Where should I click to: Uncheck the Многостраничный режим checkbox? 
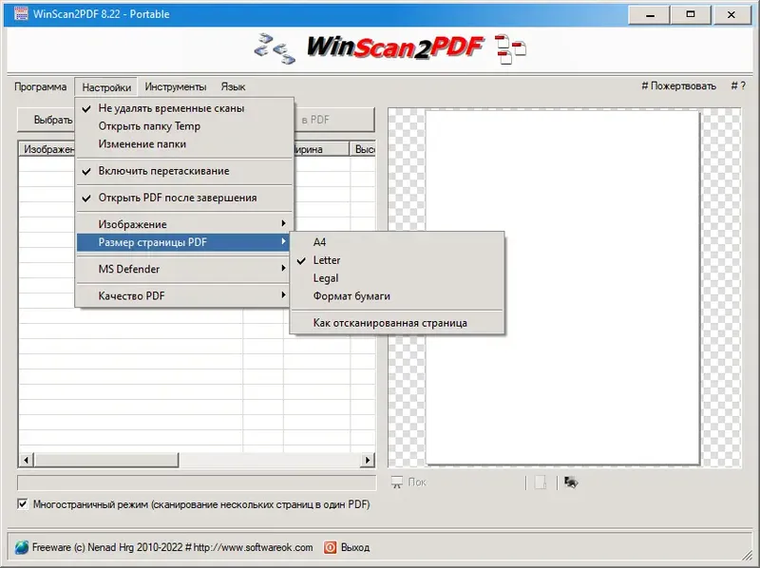(23, 504)
